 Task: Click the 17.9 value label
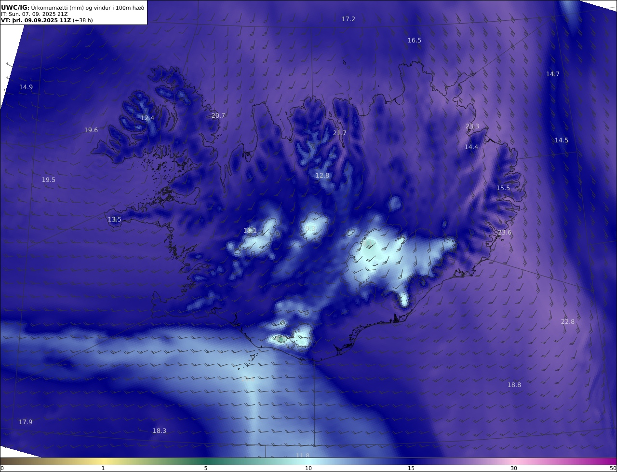[x=26, y=422]
